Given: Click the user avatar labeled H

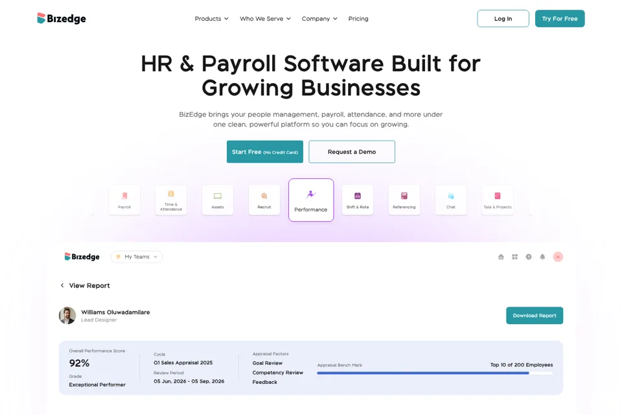Looking at the screenshot, I should (x=558, y=257).
